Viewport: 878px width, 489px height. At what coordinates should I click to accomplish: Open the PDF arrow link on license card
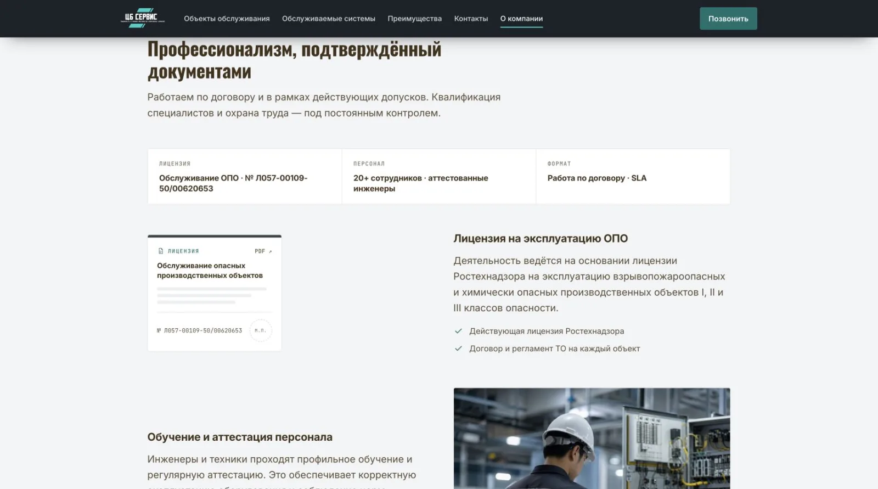pyautogui.click(x=263, y=251)
